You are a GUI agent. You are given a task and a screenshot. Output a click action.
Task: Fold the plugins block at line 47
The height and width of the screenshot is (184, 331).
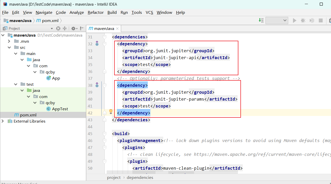[104, 147]
